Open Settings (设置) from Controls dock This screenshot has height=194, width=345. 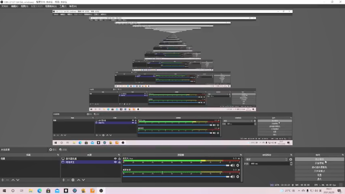pyautogui.click(x=319, y=175)
